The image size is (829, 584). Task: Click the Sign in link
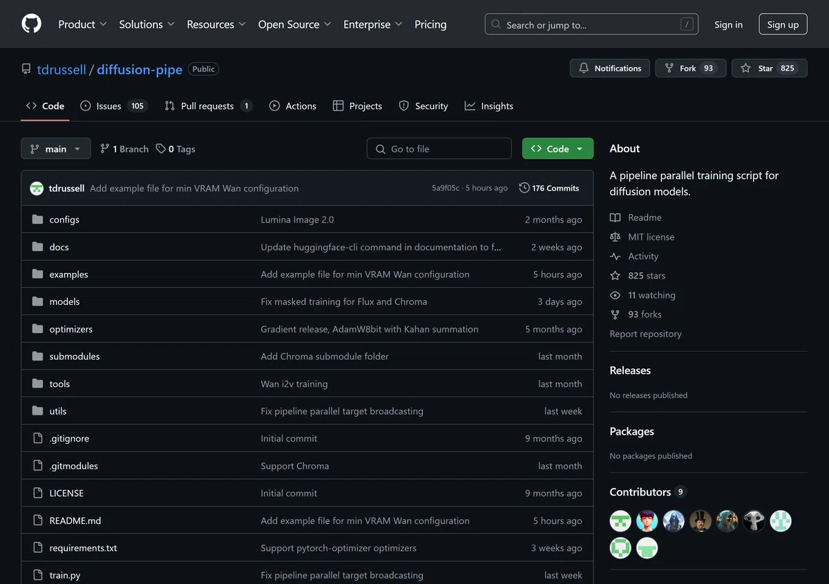coord(728,24)
